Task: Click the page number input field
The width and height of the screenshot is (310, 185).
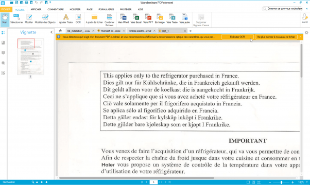Action: [x=153, y=182]
